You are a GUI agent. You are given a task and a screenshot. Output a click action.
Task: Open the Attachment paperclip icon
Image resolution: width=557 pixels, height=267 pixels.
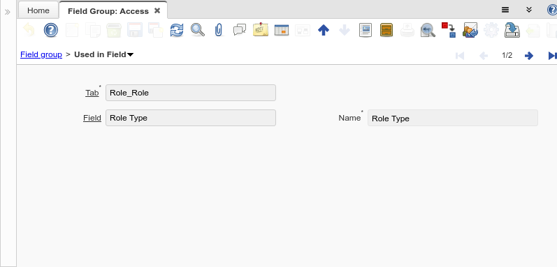click(219, 30)
